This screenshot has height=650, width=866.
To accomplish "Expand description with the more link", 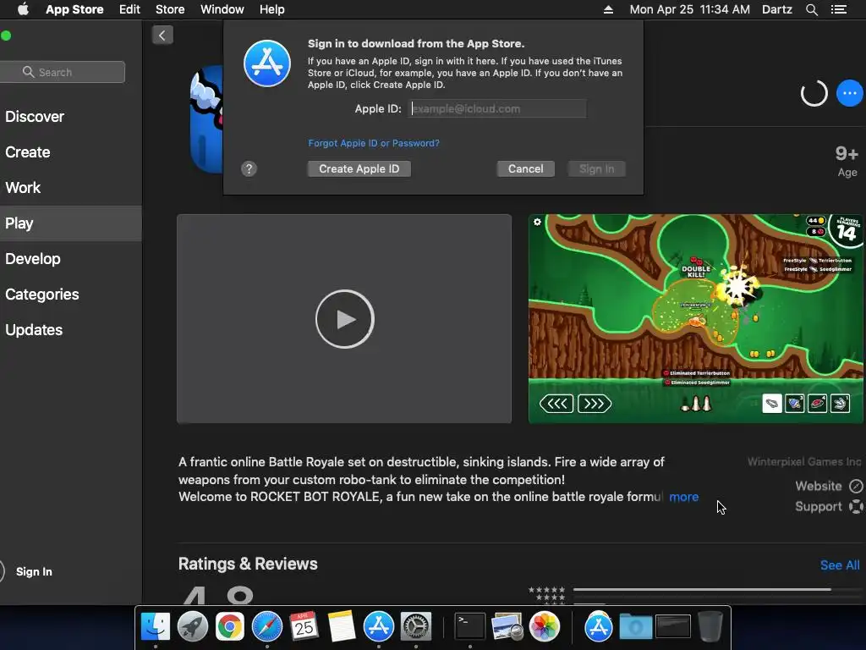I will (683, 497).
